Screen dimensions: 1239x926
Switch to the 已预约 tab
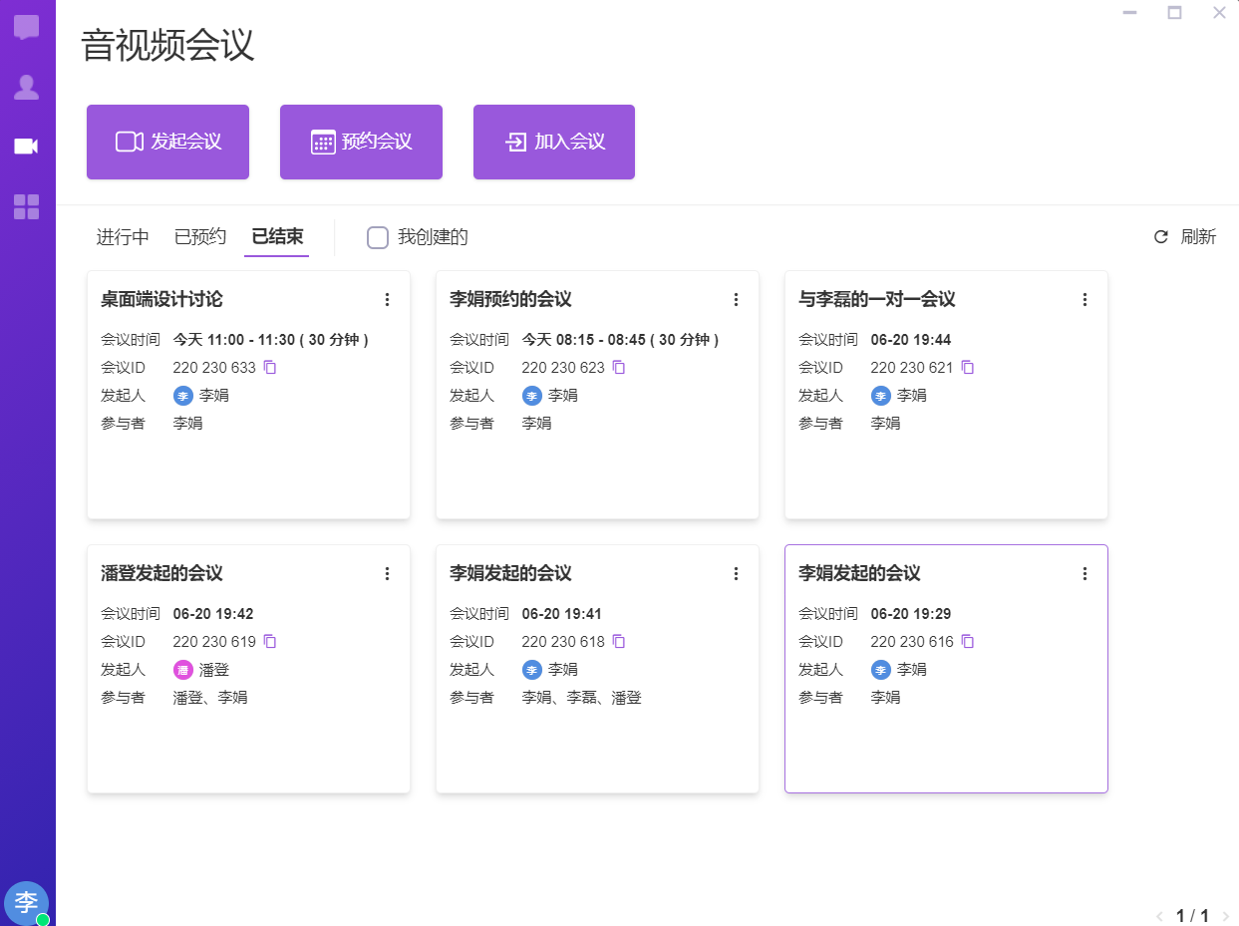pos(200,237)
